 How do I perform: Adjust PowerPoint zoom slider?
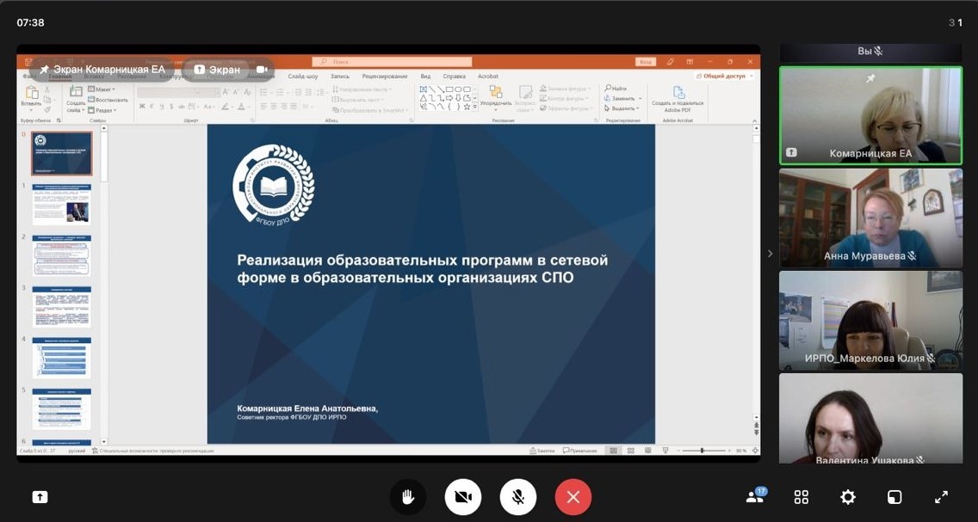coord(703,451)
